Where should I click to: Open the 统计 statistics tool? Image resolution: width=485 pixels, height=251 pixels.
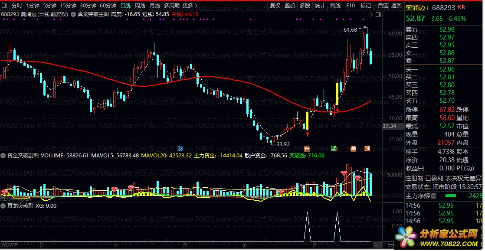click(x=320, y=6)
